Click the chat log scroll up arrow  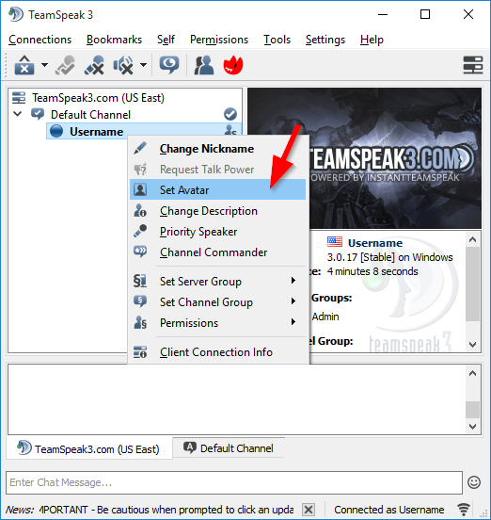coord(472,373)
